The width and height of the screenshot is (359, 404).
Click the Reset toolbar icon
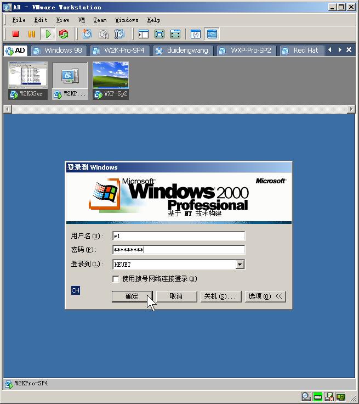click(x=64, y=34)
